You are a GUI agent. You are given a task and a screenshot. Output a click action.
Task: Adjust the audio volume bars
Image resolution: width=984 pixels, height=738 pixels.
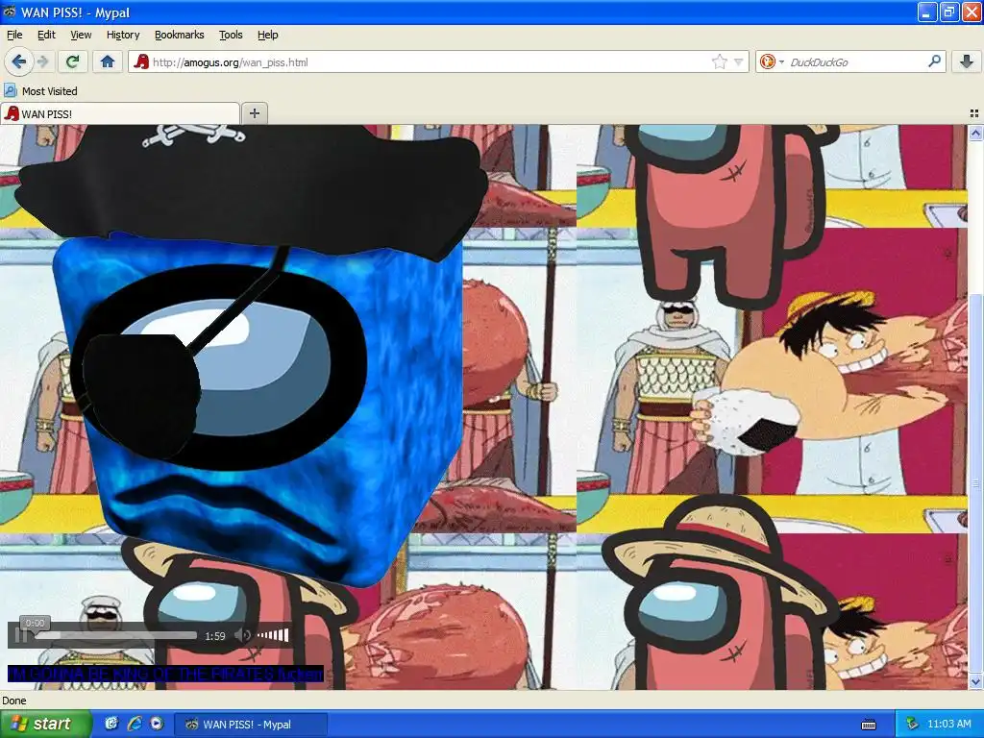coord(273,636)
